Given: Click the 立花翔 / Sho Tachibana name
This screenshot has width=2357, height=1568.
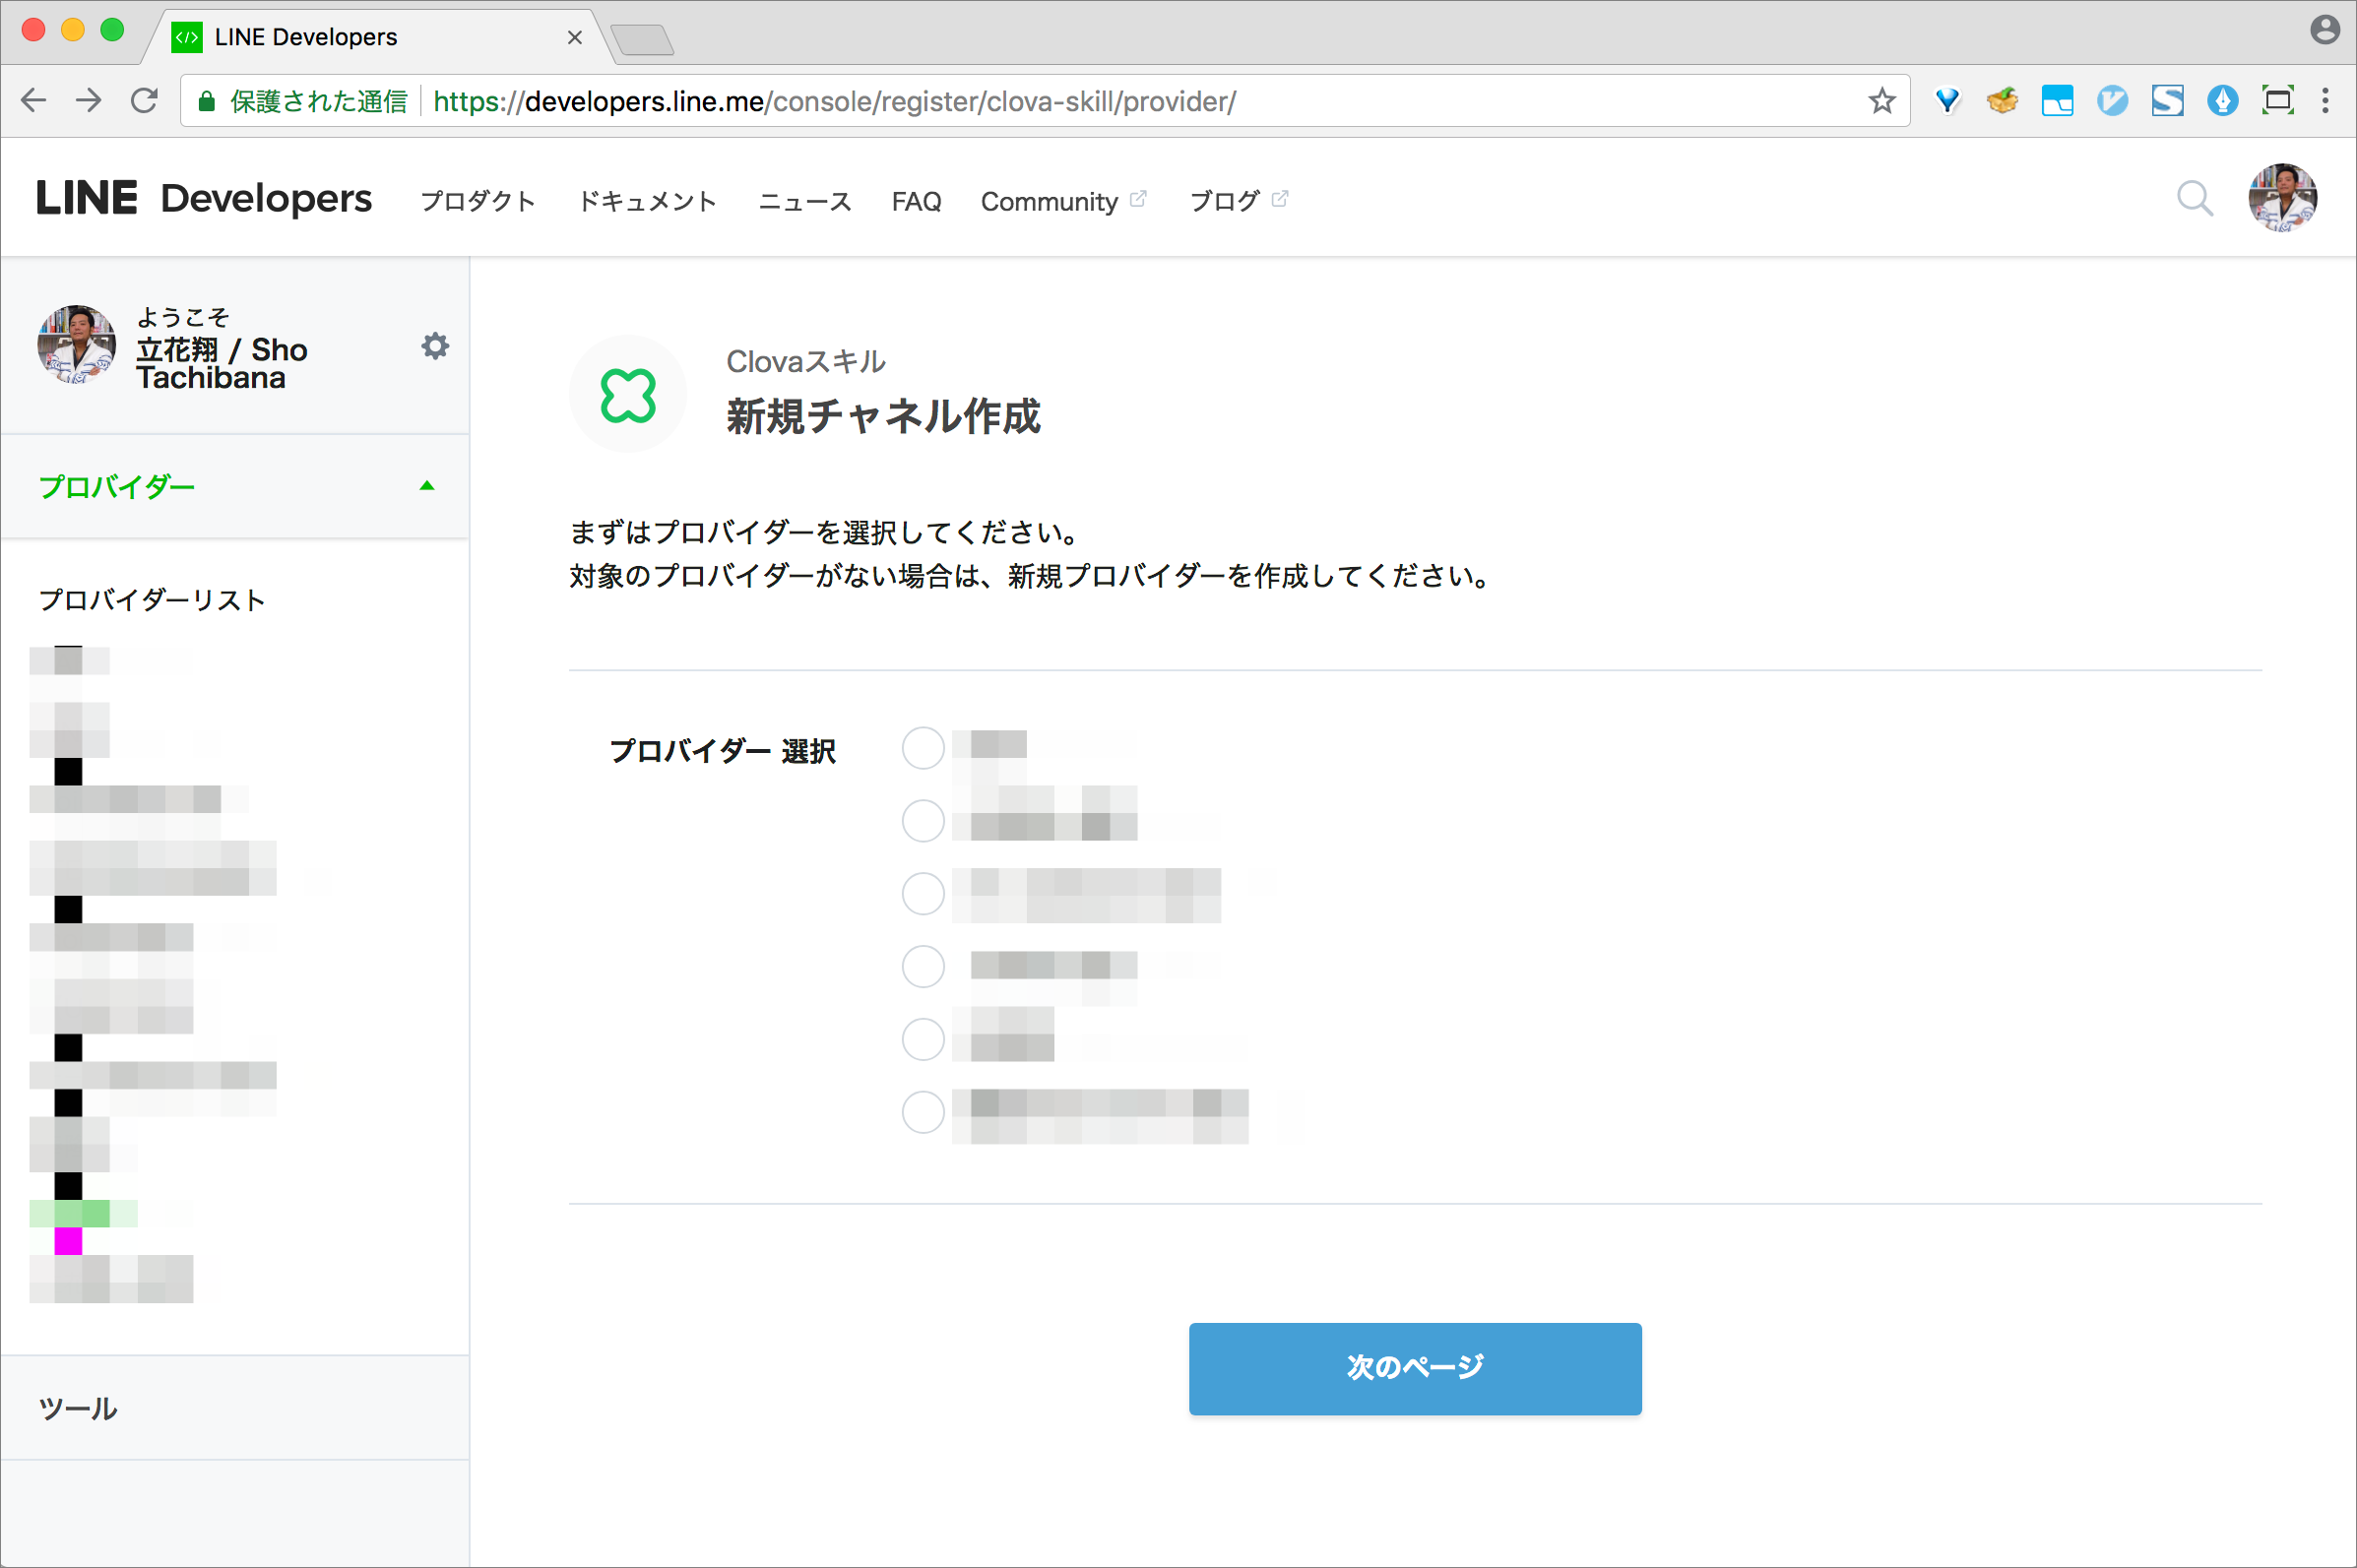Looking at the screenshot, I should (x=222, y=363).
